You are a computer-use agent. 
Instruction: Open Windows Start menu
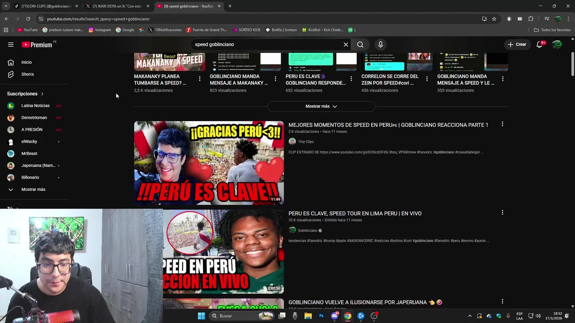tap(201, 316)
